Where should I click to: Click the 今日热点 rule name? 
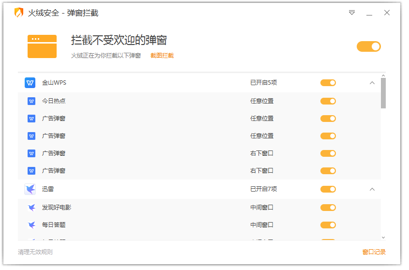pos(54,102)
